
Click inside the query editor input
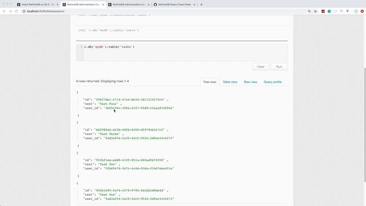point(185,53)
